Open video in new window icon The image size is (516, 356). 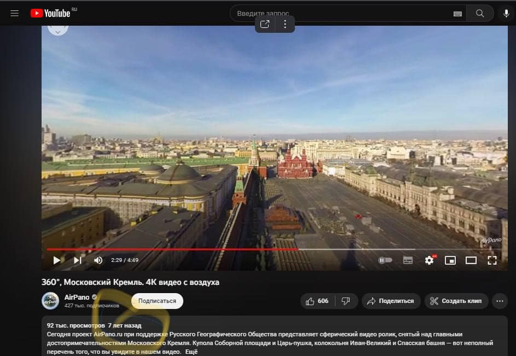265,24
